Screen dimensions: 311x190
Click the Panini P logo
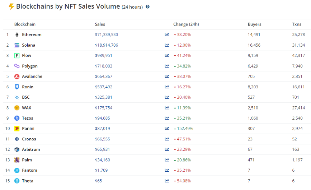click(x=17, y=129)
